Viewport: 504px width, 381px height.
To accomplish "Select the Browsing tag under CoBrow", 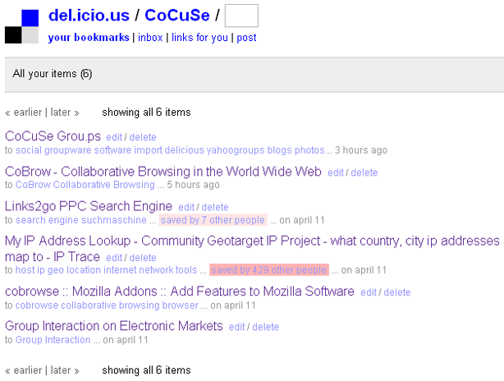I will [x=134, y=185].
